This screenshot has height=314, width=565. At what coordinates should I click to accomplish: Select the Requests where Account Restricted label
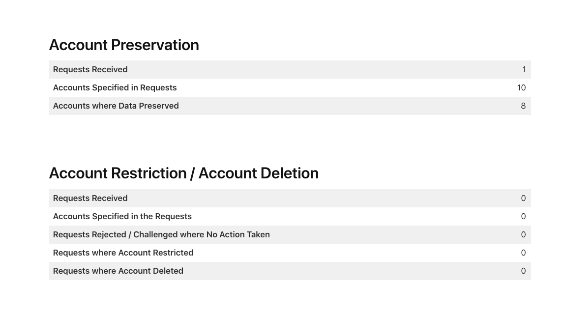click(123, 253)
